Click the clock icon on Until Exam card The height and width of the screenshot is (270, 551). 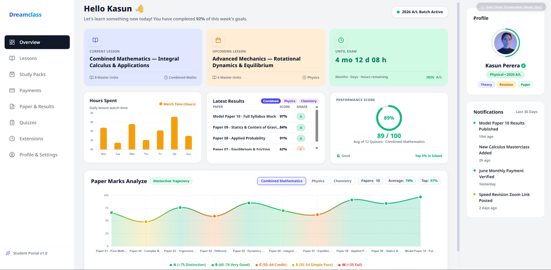coord(341,40)
